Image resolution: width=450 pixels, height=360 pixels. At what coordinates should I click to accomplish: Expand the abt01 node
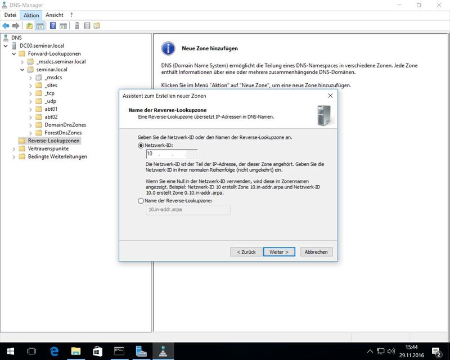pos(30,109)
